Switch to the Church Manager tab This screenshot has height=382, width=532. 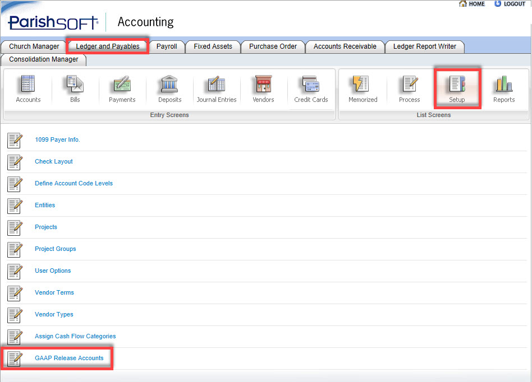click(34, 46)
